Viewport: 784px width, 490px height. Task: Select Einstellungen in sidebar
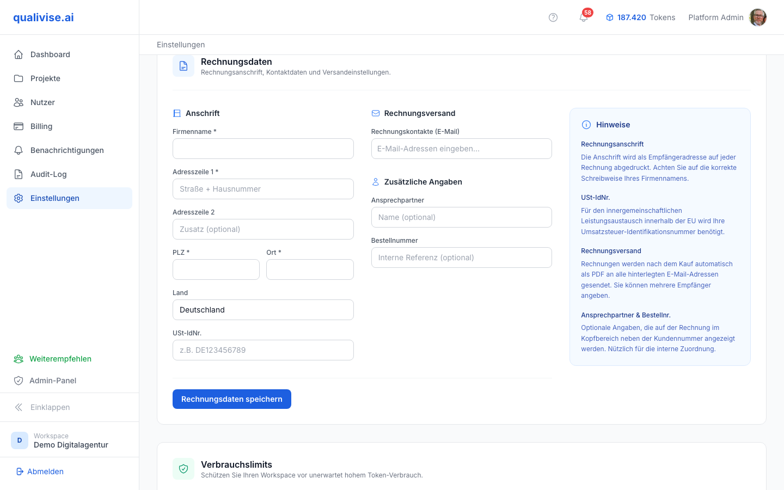point(69,198)
